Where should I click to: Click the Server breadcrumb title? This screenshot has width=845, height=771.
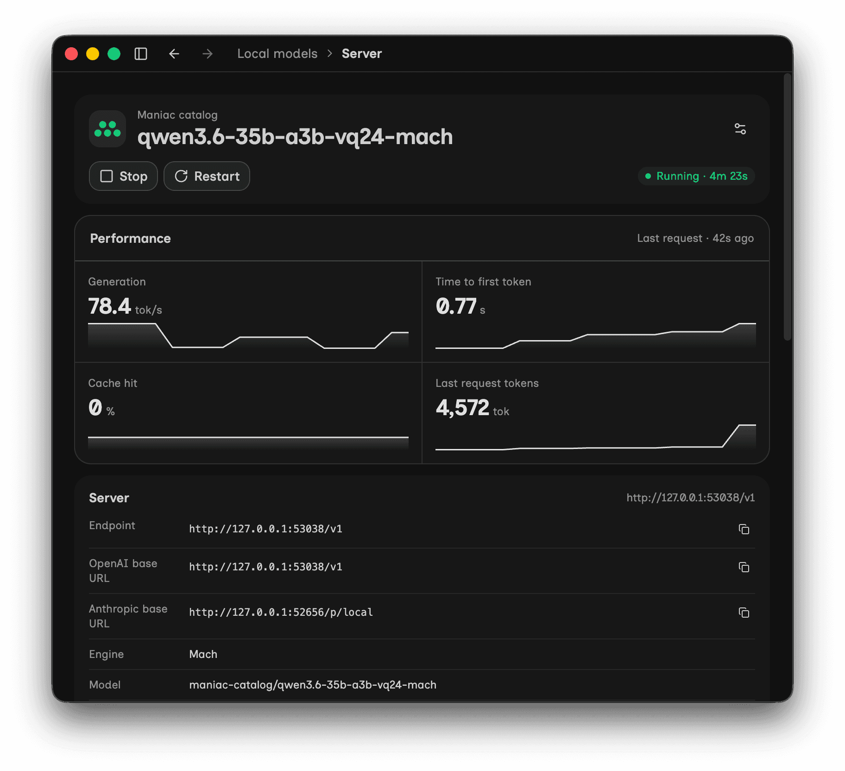362,54
